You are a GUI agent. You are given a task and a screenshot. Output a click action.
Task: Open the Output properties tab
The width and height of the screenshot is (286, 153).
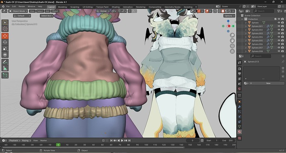(240, 74)
